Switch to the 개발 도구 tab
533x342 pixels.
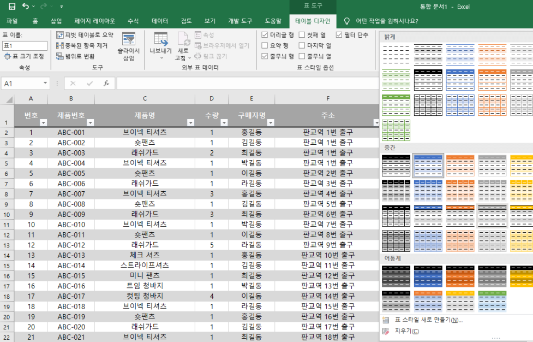tap(240, 21)
